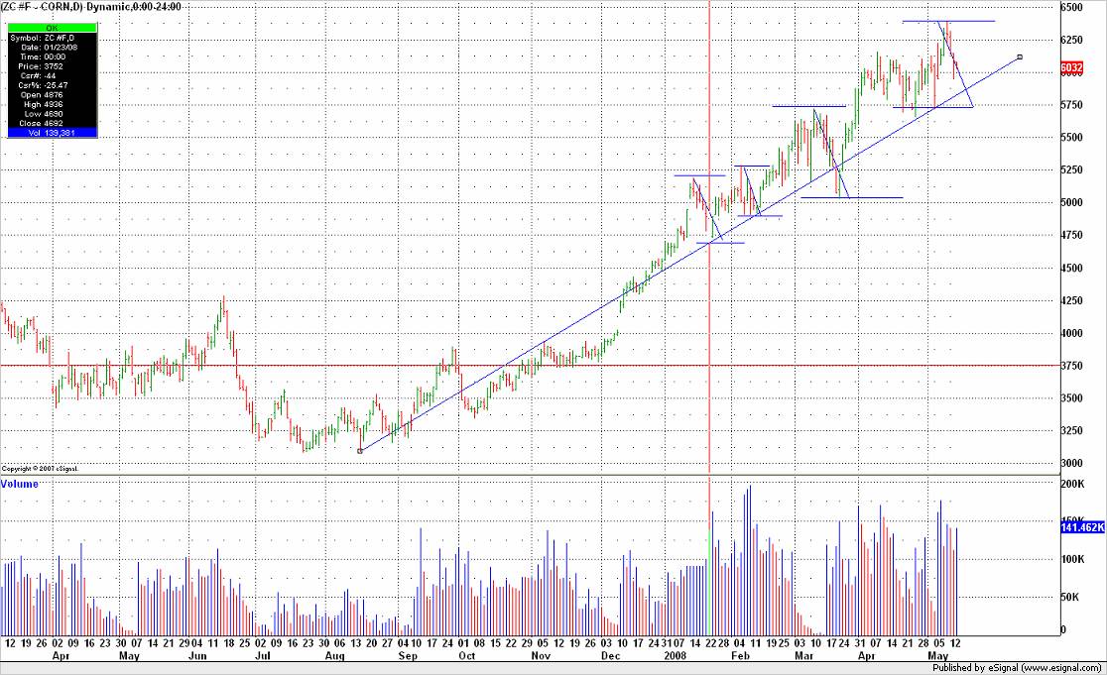Select the blue horizontal line at 5050
This screenshot has width=1107, height=675.
coord(851,198)
